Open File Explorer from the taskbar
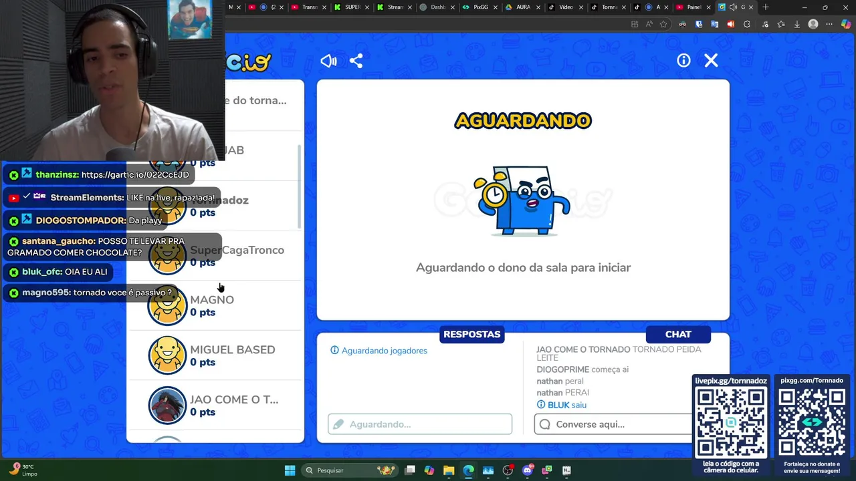The height and width of the screenshot is (481, 856). click(x=449, y=470)
